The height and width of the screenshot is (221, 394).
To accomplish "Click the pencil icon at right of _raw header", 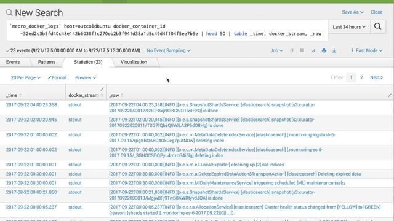I will (x=390, y=95).
